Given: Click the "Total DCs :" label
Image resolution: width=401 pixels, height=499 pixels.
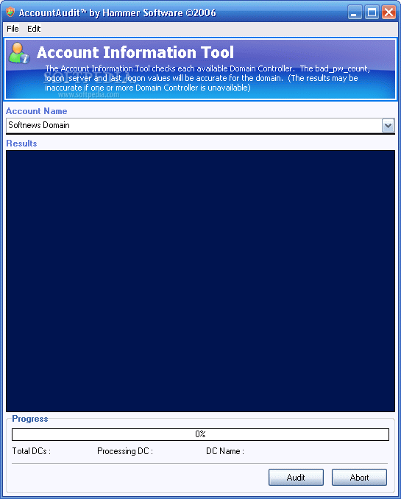Looking at the screenshot, I should tap(31, 451).
